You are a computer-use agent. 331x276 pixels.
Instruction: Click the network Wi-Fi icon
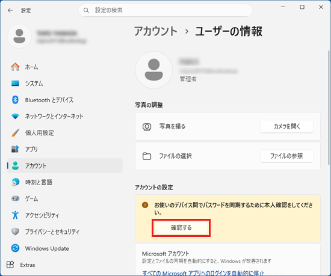pos(15,116)
